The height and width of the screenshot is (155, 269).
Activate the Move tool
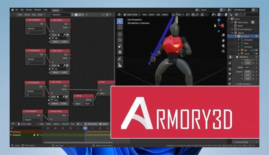[120, 34]
